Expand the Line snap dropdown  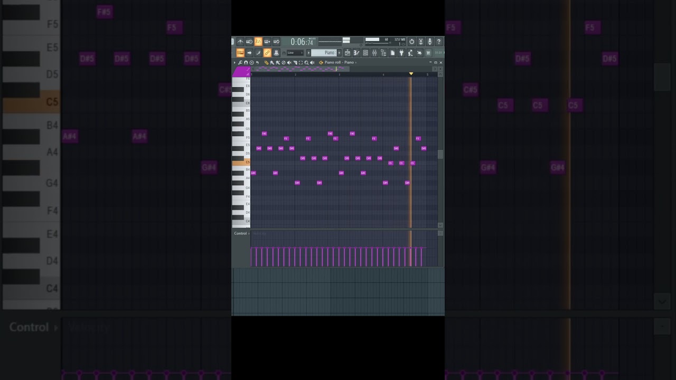pyautogui.click(x=295, y=53)
